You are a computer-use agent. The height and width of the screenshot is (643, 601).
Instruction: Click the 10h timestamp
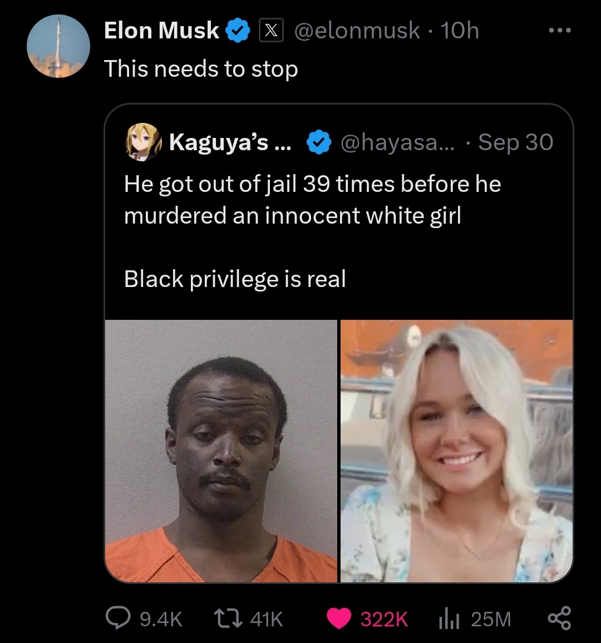tap(460, 31)
